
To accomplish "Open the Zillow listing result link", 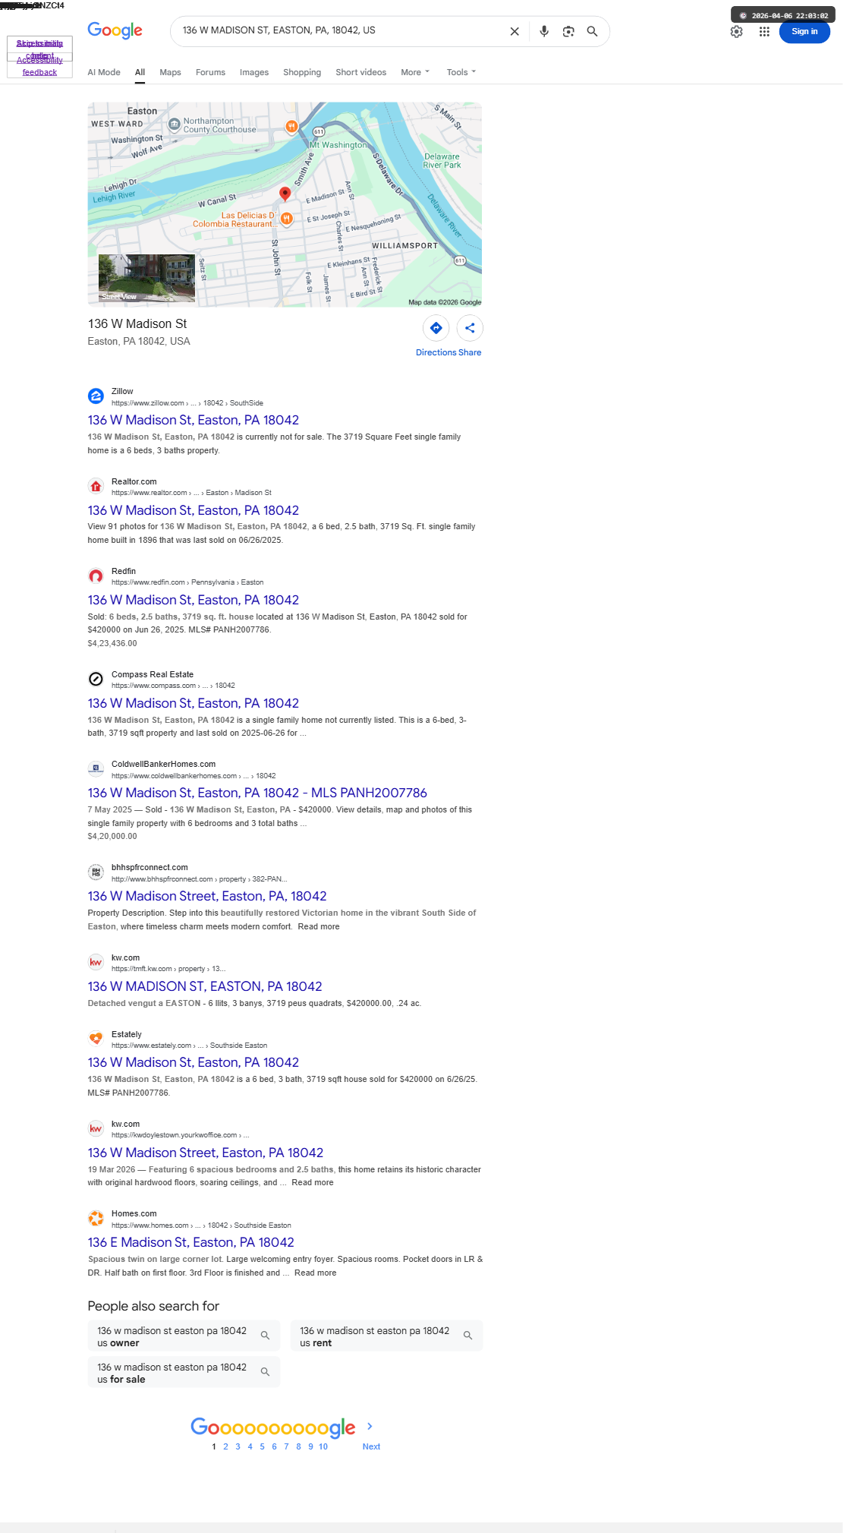I will [194, 420].
